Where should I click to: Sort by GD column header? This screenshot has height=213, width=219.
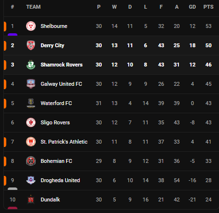point(192,7)
